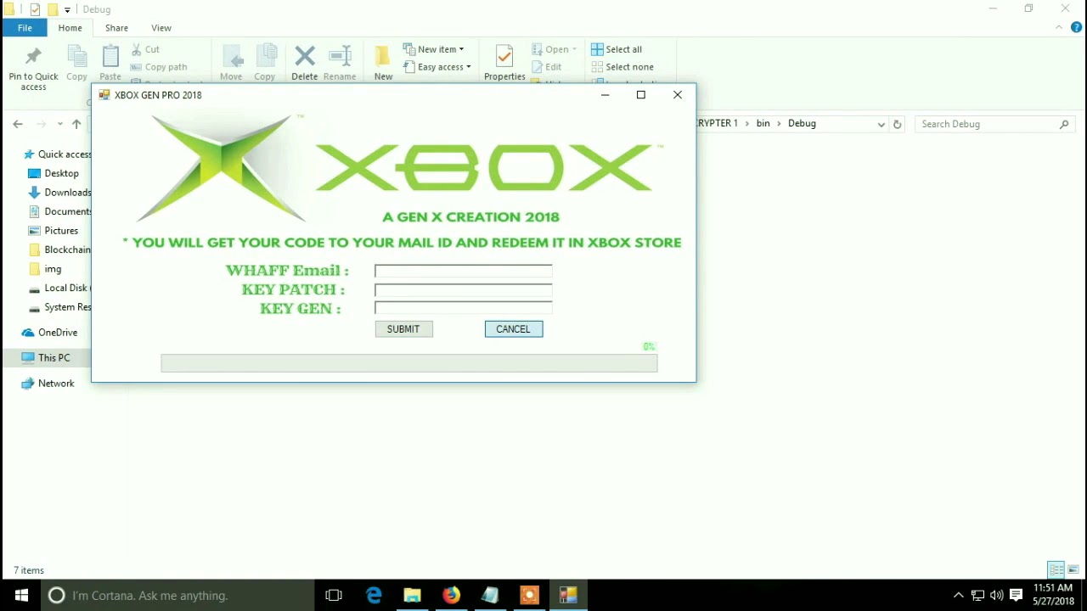
Task: Collapse the ribbon with the chevron
Action: [x=1059, y=28]
